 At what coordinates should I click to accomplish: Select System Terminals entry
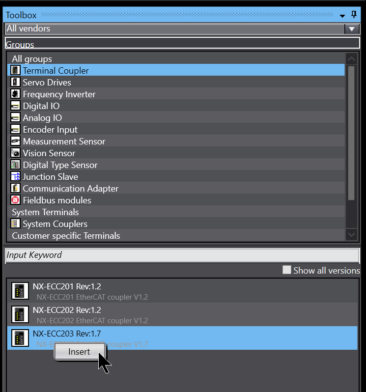pyautogui.click(x=176, y=212)
